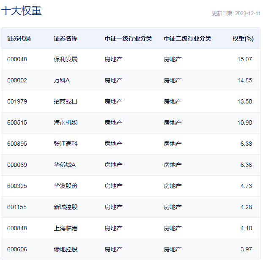Click weight value 6.36
The height and width of the screenshot is (264, 263).
coord(246,165)
